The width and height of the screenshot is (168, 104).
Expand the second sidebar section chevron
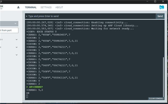click(17, 47)
